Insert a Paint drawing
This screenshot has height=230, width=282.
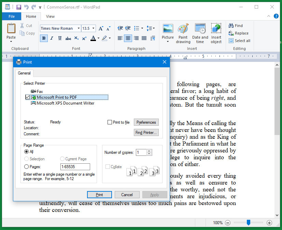click(x=183, y=33)
